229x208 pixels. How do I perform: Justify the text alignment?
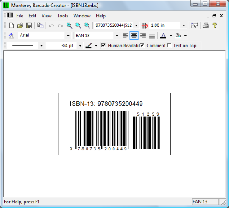(x=152, y=36)
